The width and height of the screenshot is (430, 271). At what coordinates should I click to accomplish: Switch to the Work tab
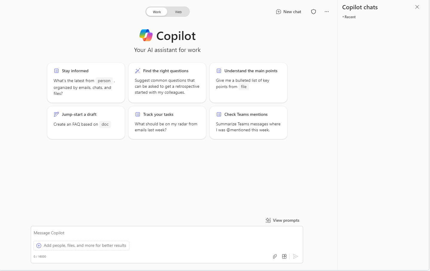tap(157, 12)
